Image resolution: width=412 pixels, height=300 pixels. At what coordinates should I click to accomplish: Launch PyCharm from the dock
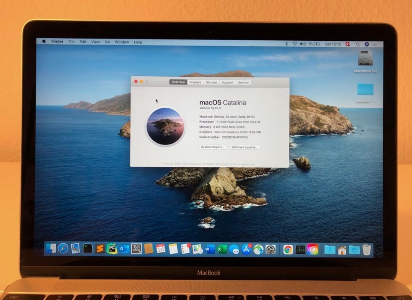(112, 249)
